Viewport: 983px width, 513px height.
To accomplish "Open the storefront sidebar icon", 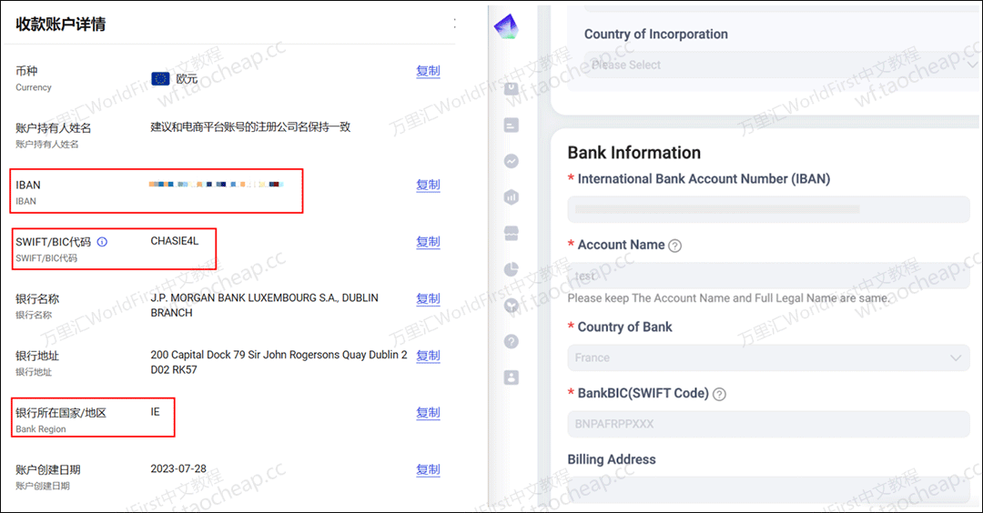I will pos(511,233).
